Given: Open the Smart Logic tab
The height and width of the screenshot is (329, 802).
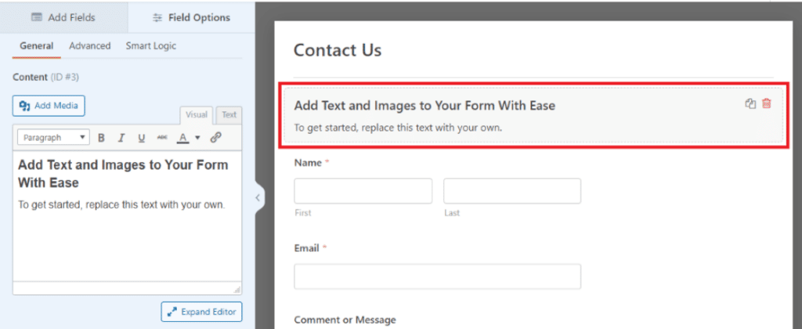Looking at the screenshot, I should (x=150, y=46).
